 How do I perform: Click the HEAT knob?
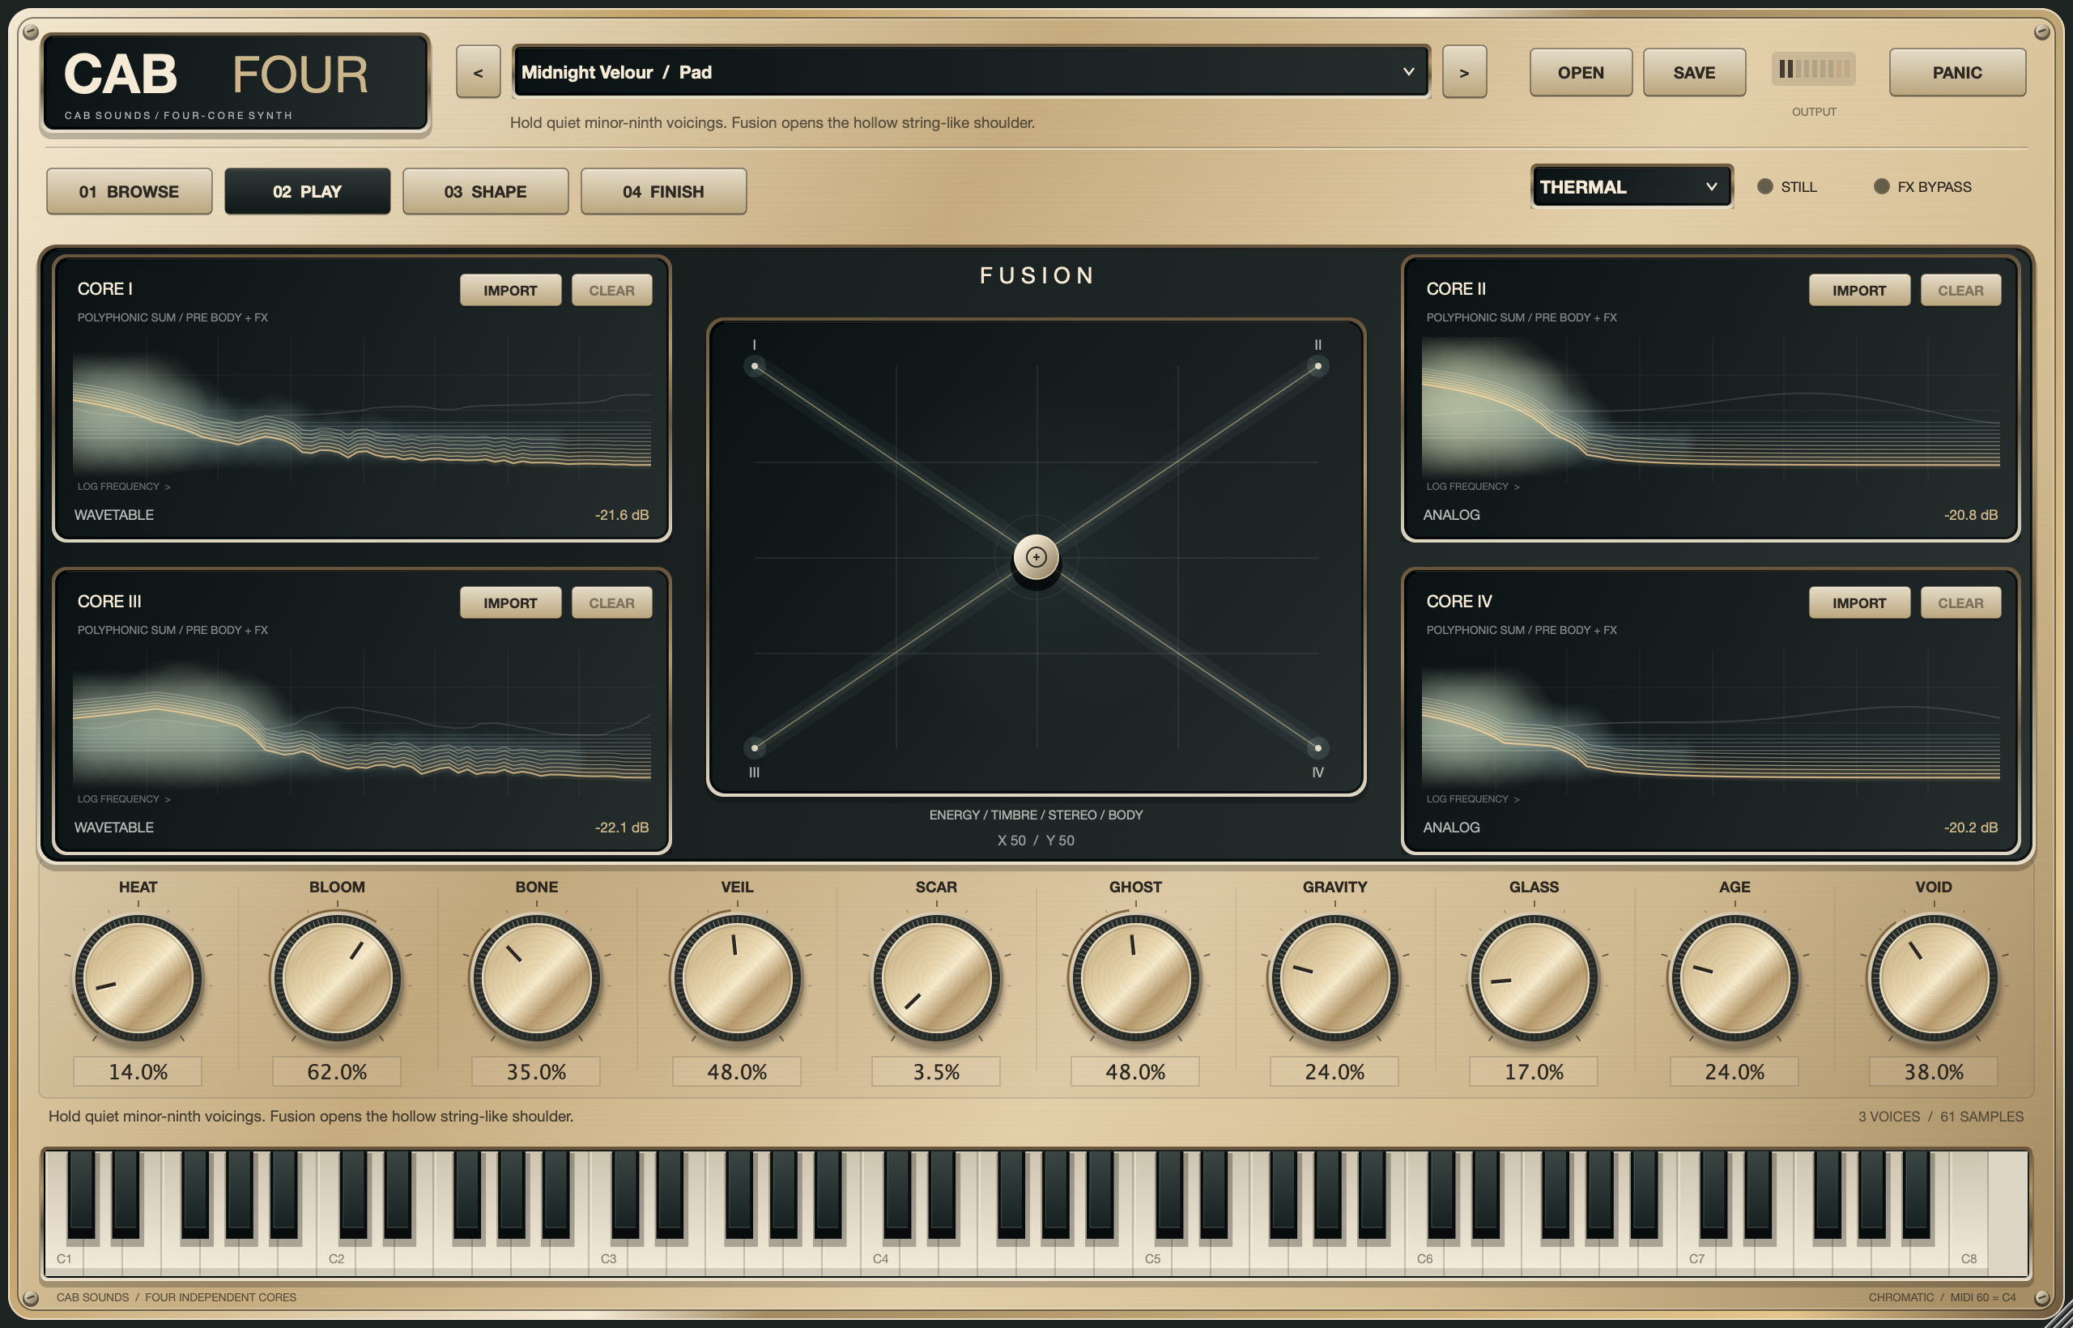(x=138, y=978)
